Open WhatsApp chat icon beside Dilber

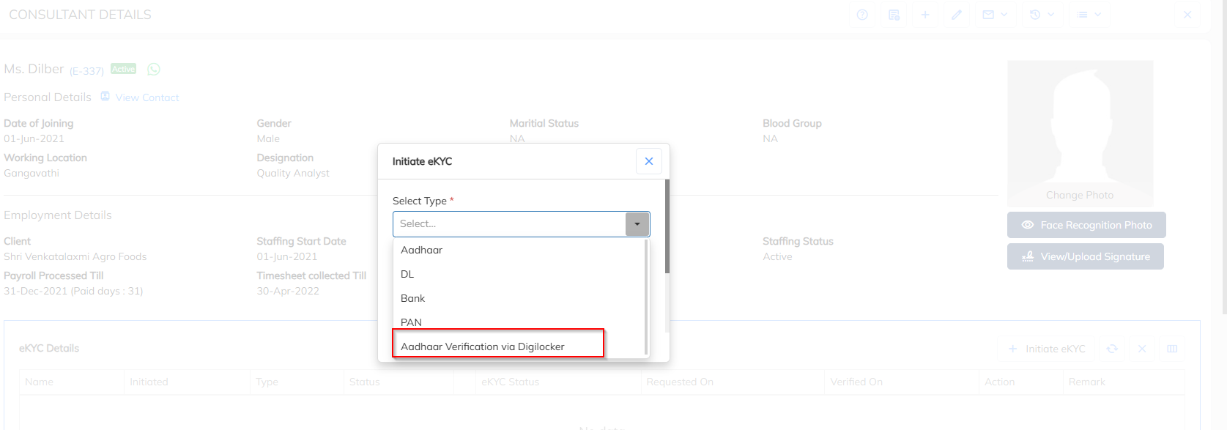[x=154, y=69]
